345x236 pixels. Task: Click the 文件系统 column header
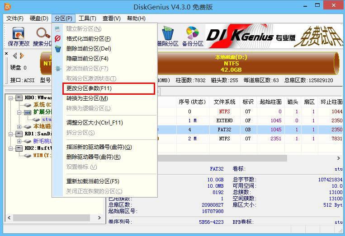(x=224, y=102)
